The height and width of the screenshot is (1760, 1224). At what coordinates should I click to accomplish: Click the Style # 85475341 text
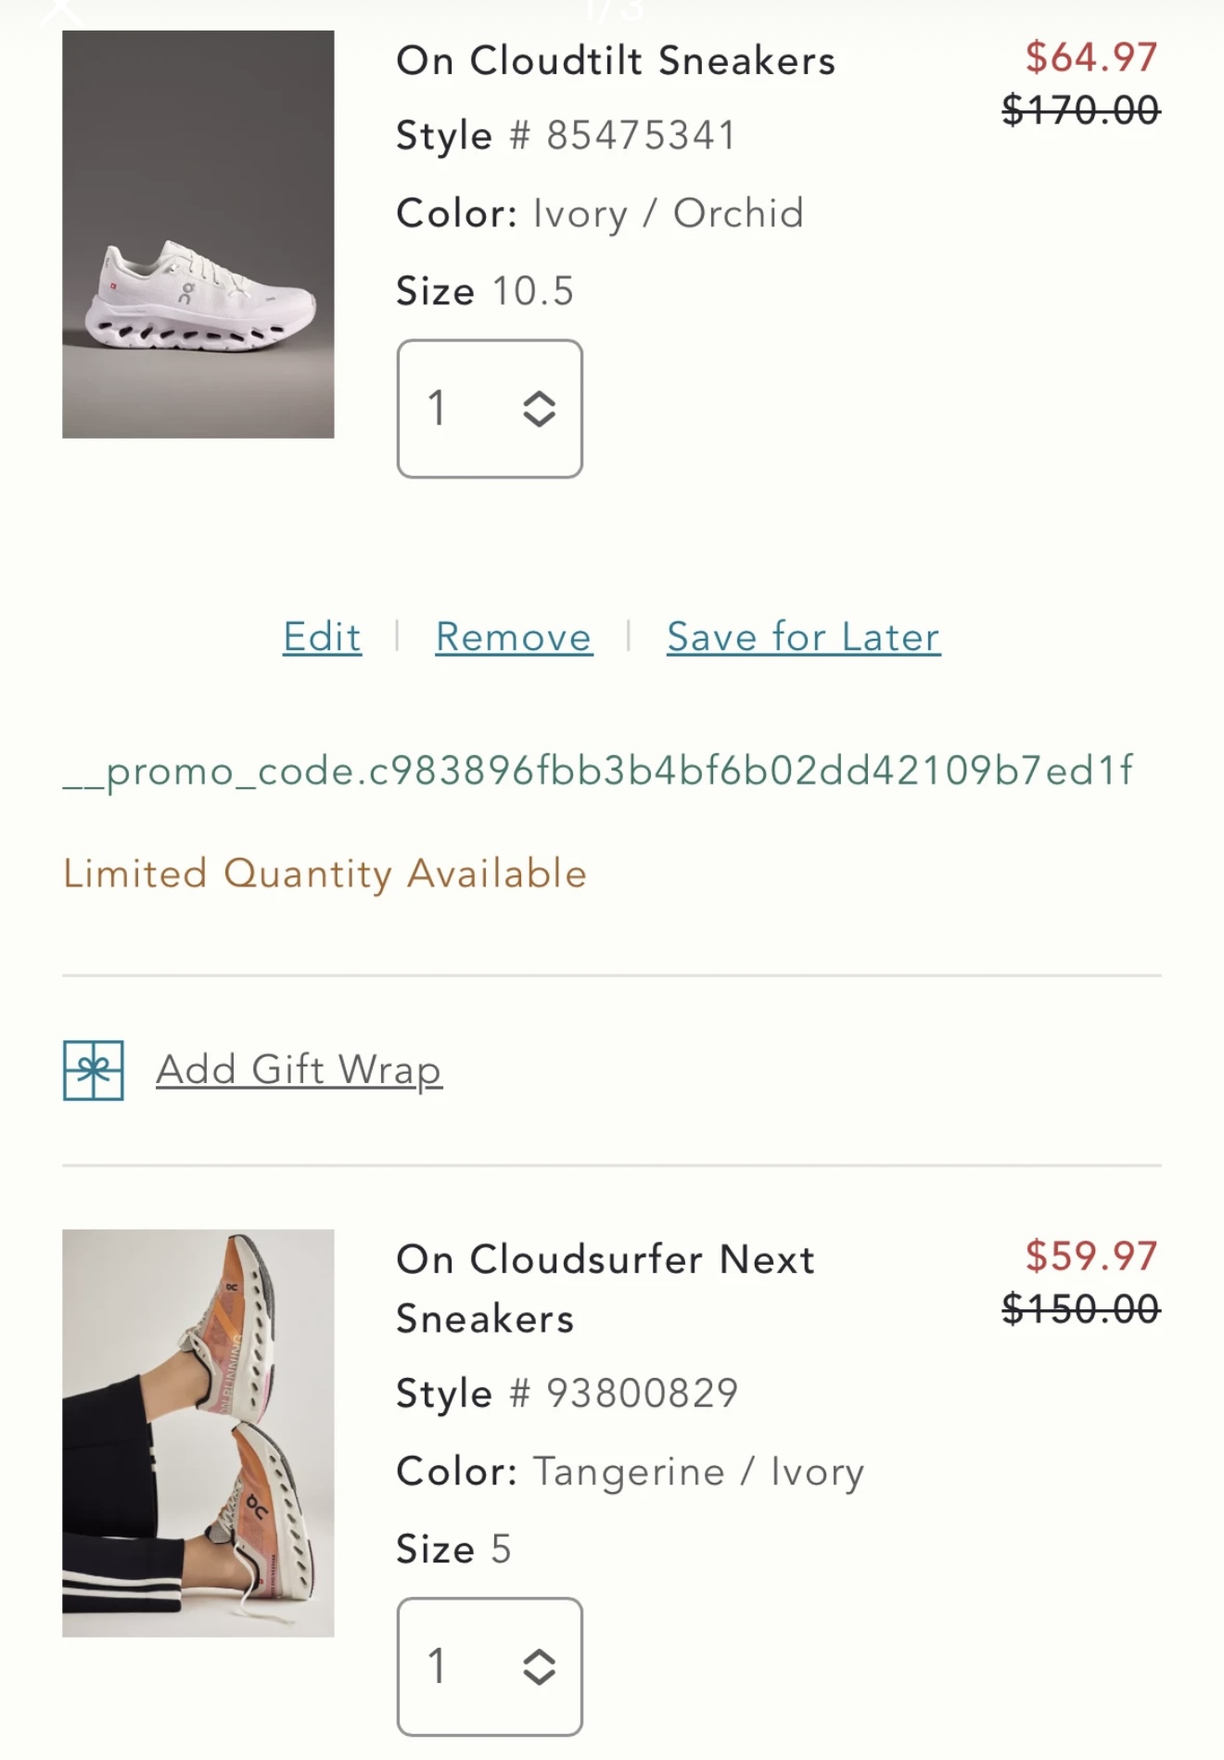coord(566,135)
